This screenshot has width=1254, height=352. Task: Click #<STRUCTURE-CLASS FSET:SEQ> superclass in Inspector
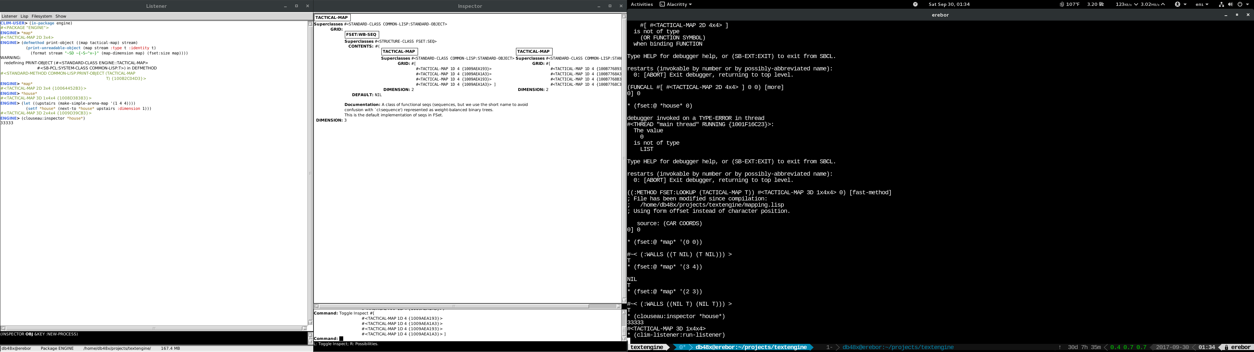point(406,41)
